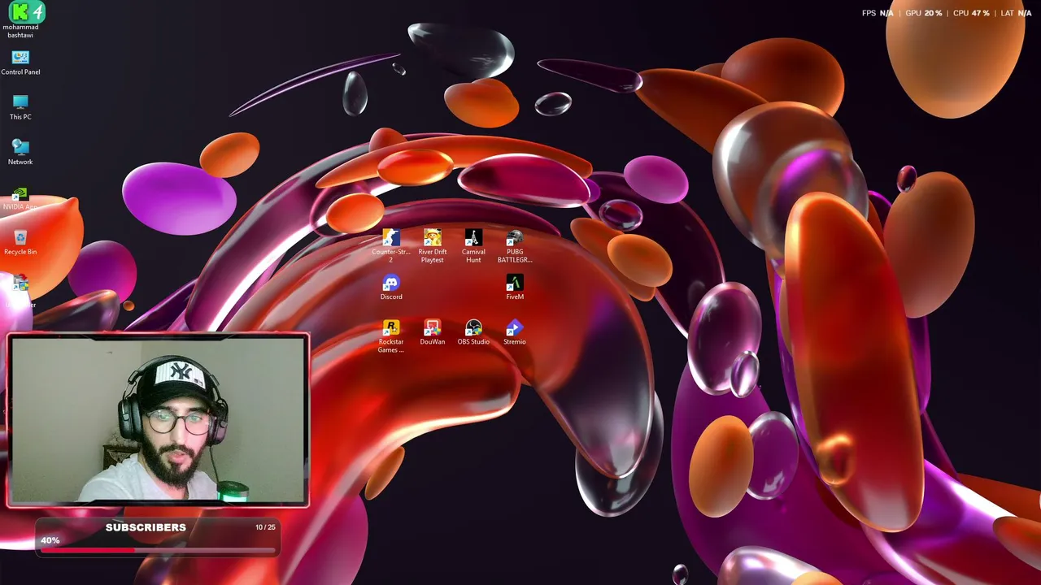Select the Carnival Hunt shortcut
This screenshot has width=1041, height=585.
(473, 246)
